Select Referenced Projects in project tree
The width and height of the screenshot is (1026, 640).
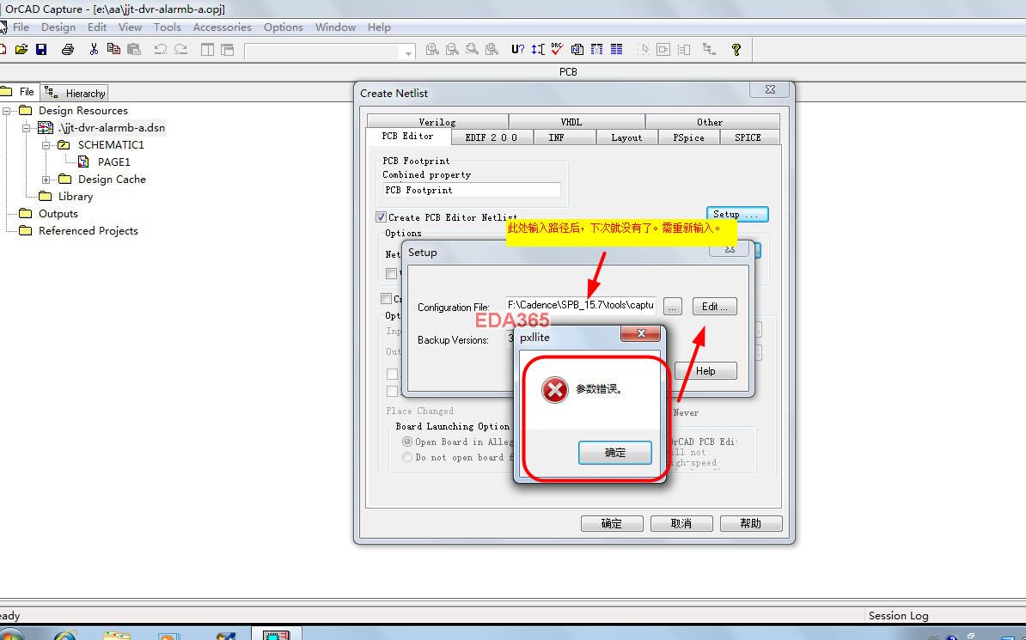(78, 230)
